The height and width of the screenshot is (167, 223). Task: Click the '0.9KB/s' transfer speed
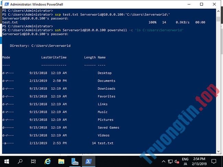[183, 23]
